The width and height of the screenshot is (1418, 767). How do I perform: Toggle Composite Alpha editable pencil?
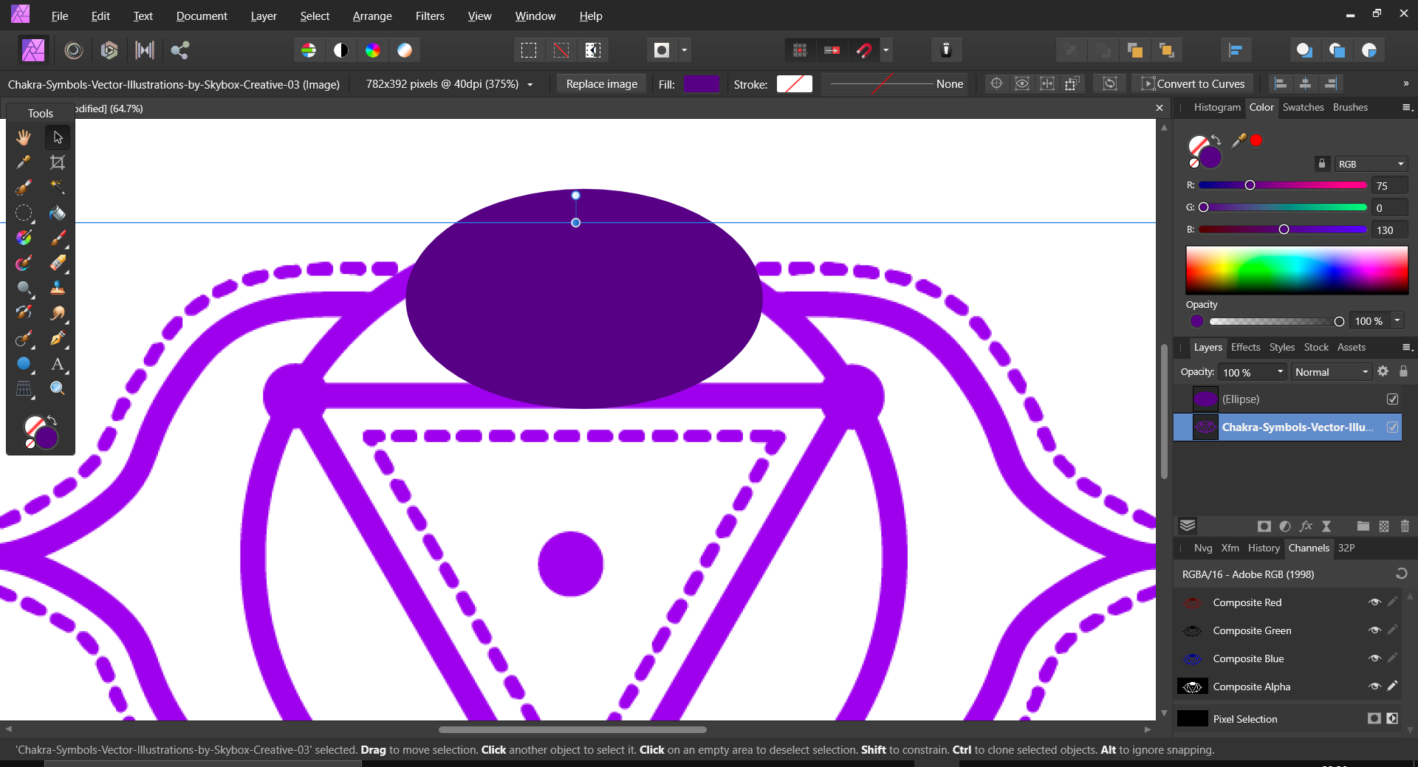(x=1393, y=687)
